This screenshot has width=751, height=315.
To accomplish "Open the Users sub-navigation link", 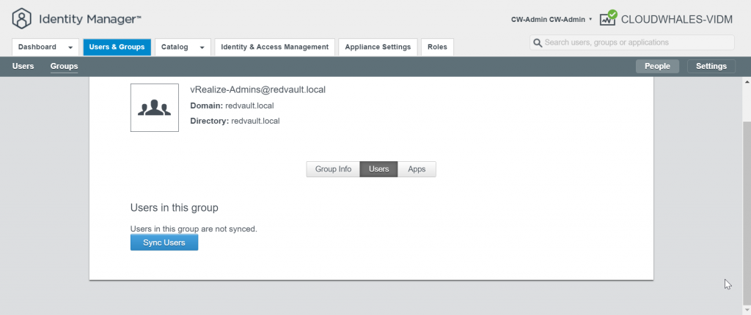I will click(x=23, y=66).
